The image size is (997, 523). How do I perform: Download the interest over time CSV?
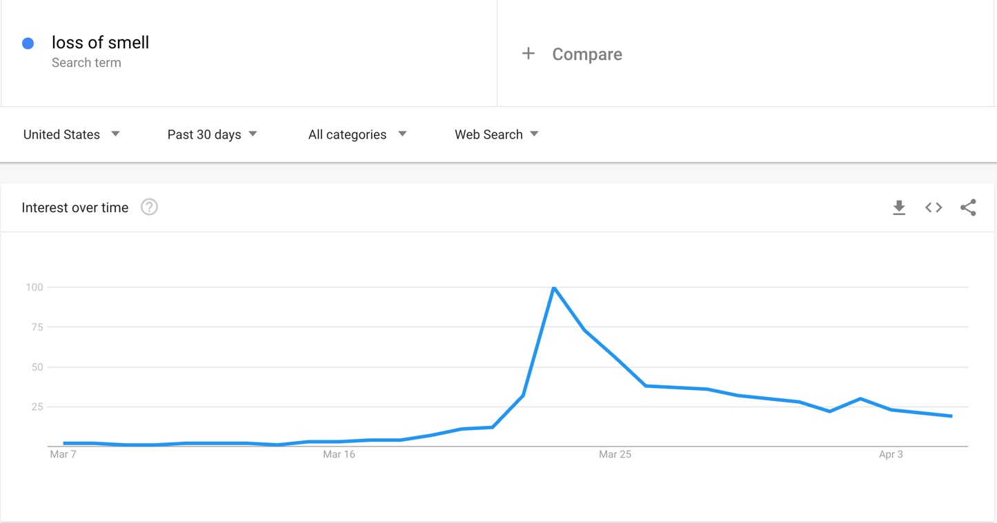(x=898, y=207)
